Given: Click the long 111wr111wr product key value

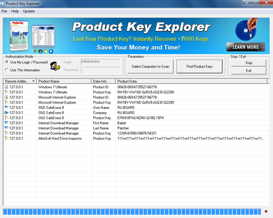Looking at the screenshot, I should pos(191,138).
